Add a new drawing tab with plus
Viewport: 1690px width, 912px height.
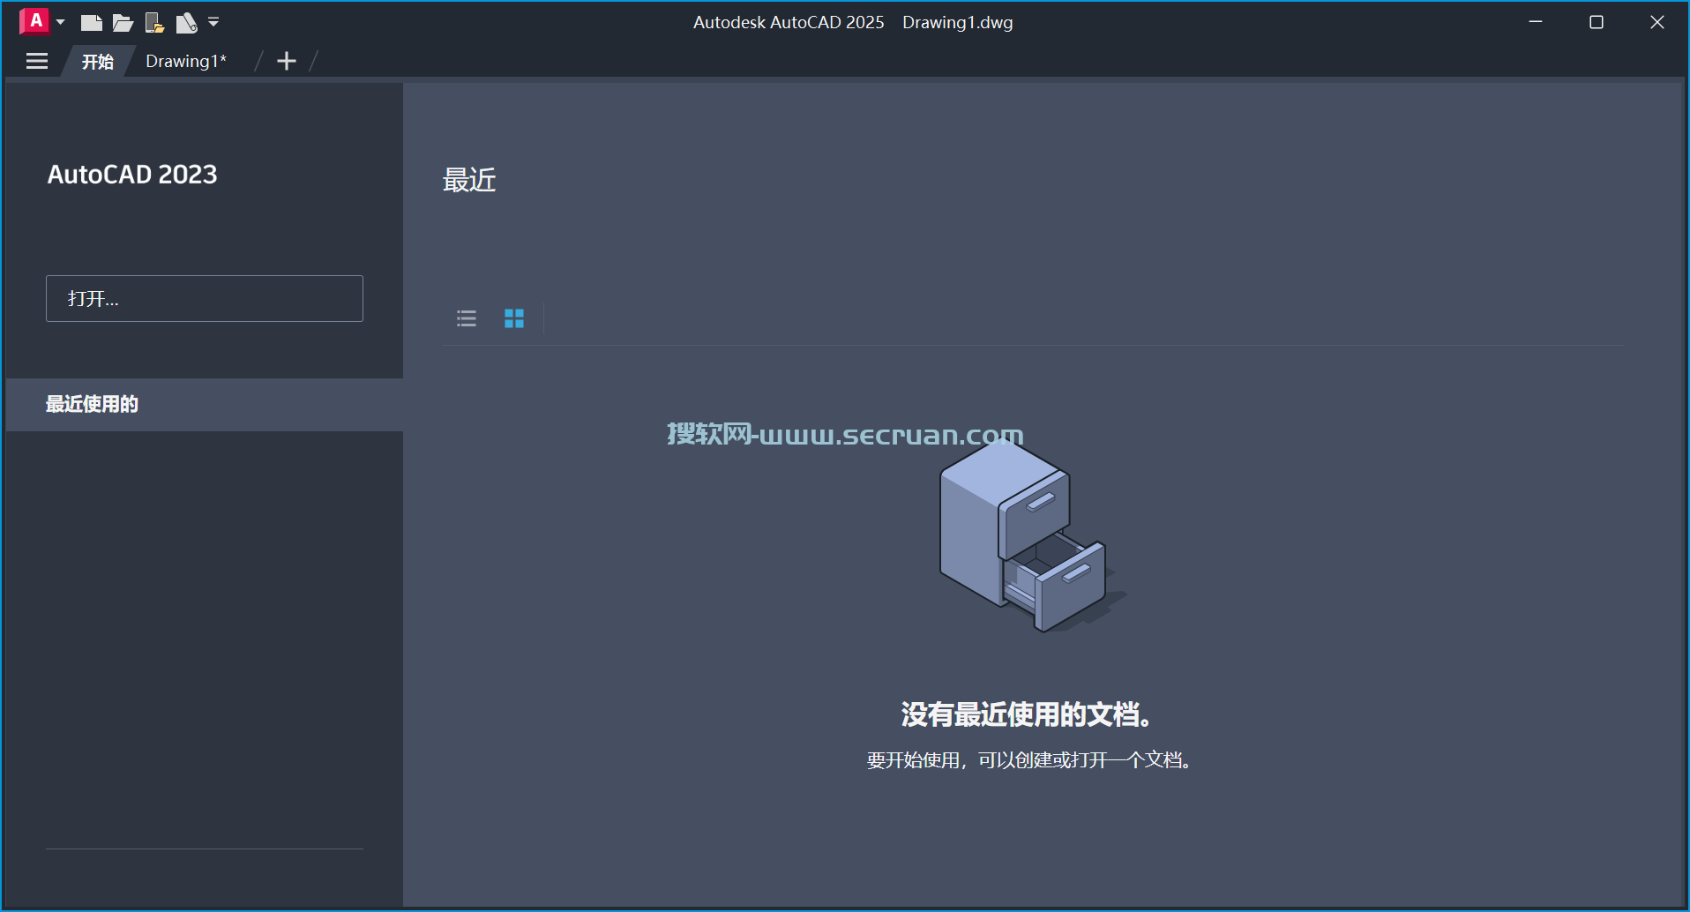tap(286, 61)
